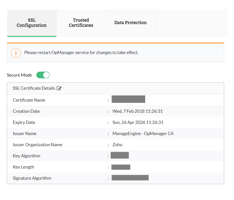The width and height of the screenshot is (234, 200).
Task: Click the redacted Certificate Name value
Action: pos(128,99)
